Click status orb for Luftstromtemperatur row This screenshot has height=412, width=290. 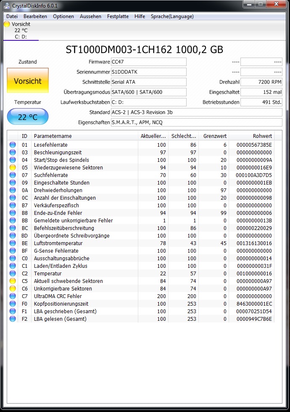coord(12,243)
